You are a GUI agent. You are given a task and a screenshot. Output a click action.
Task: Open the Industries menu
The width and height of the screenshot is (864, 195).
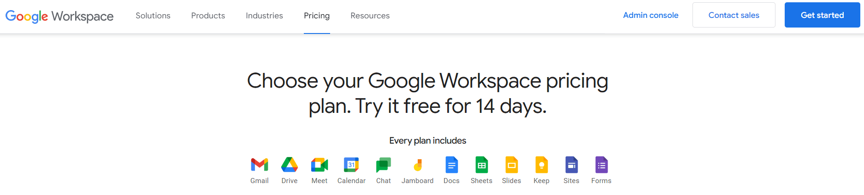264,16
